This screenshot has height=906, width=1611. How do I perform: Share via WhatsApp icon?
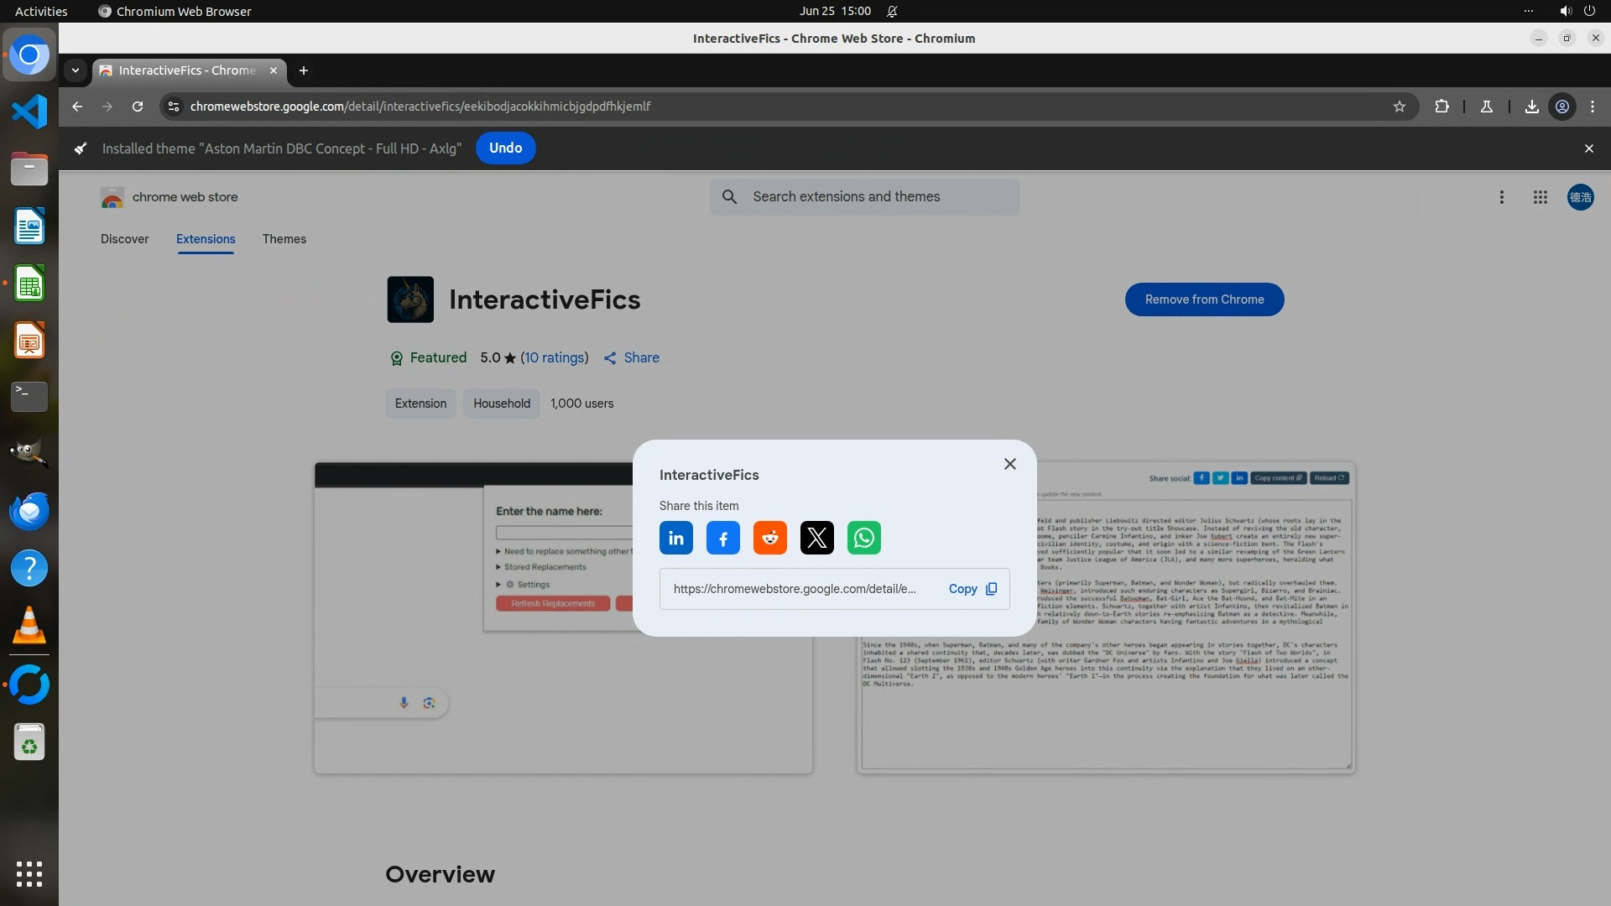pos(863,538)
